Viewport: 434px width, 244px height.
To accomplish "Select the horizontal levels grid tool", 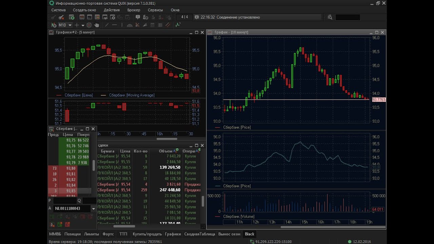I will pyautogui.click(x=152, y=25).
